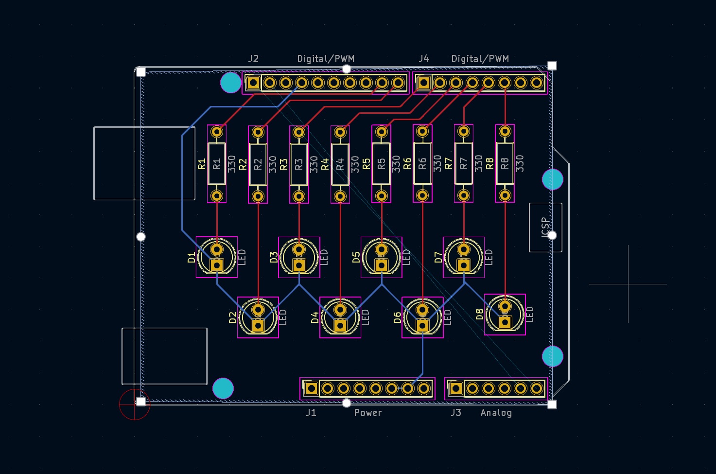Click the left-edge midpoint circular handle
The image size is (716, 474).
pyautogui.click(x=141, y=237)
